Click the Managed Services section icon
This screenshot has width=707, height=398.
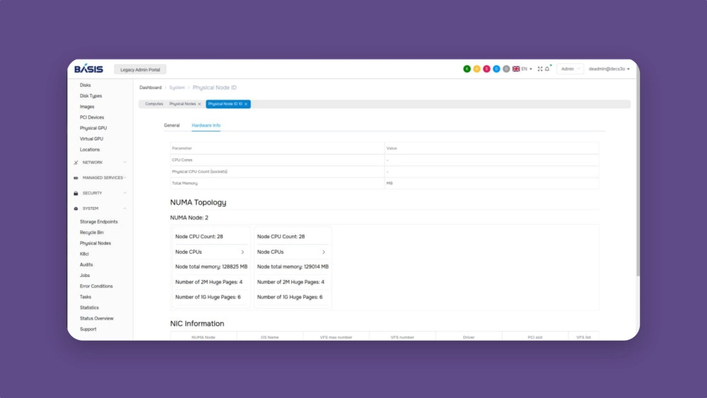[x=76, y=177]
